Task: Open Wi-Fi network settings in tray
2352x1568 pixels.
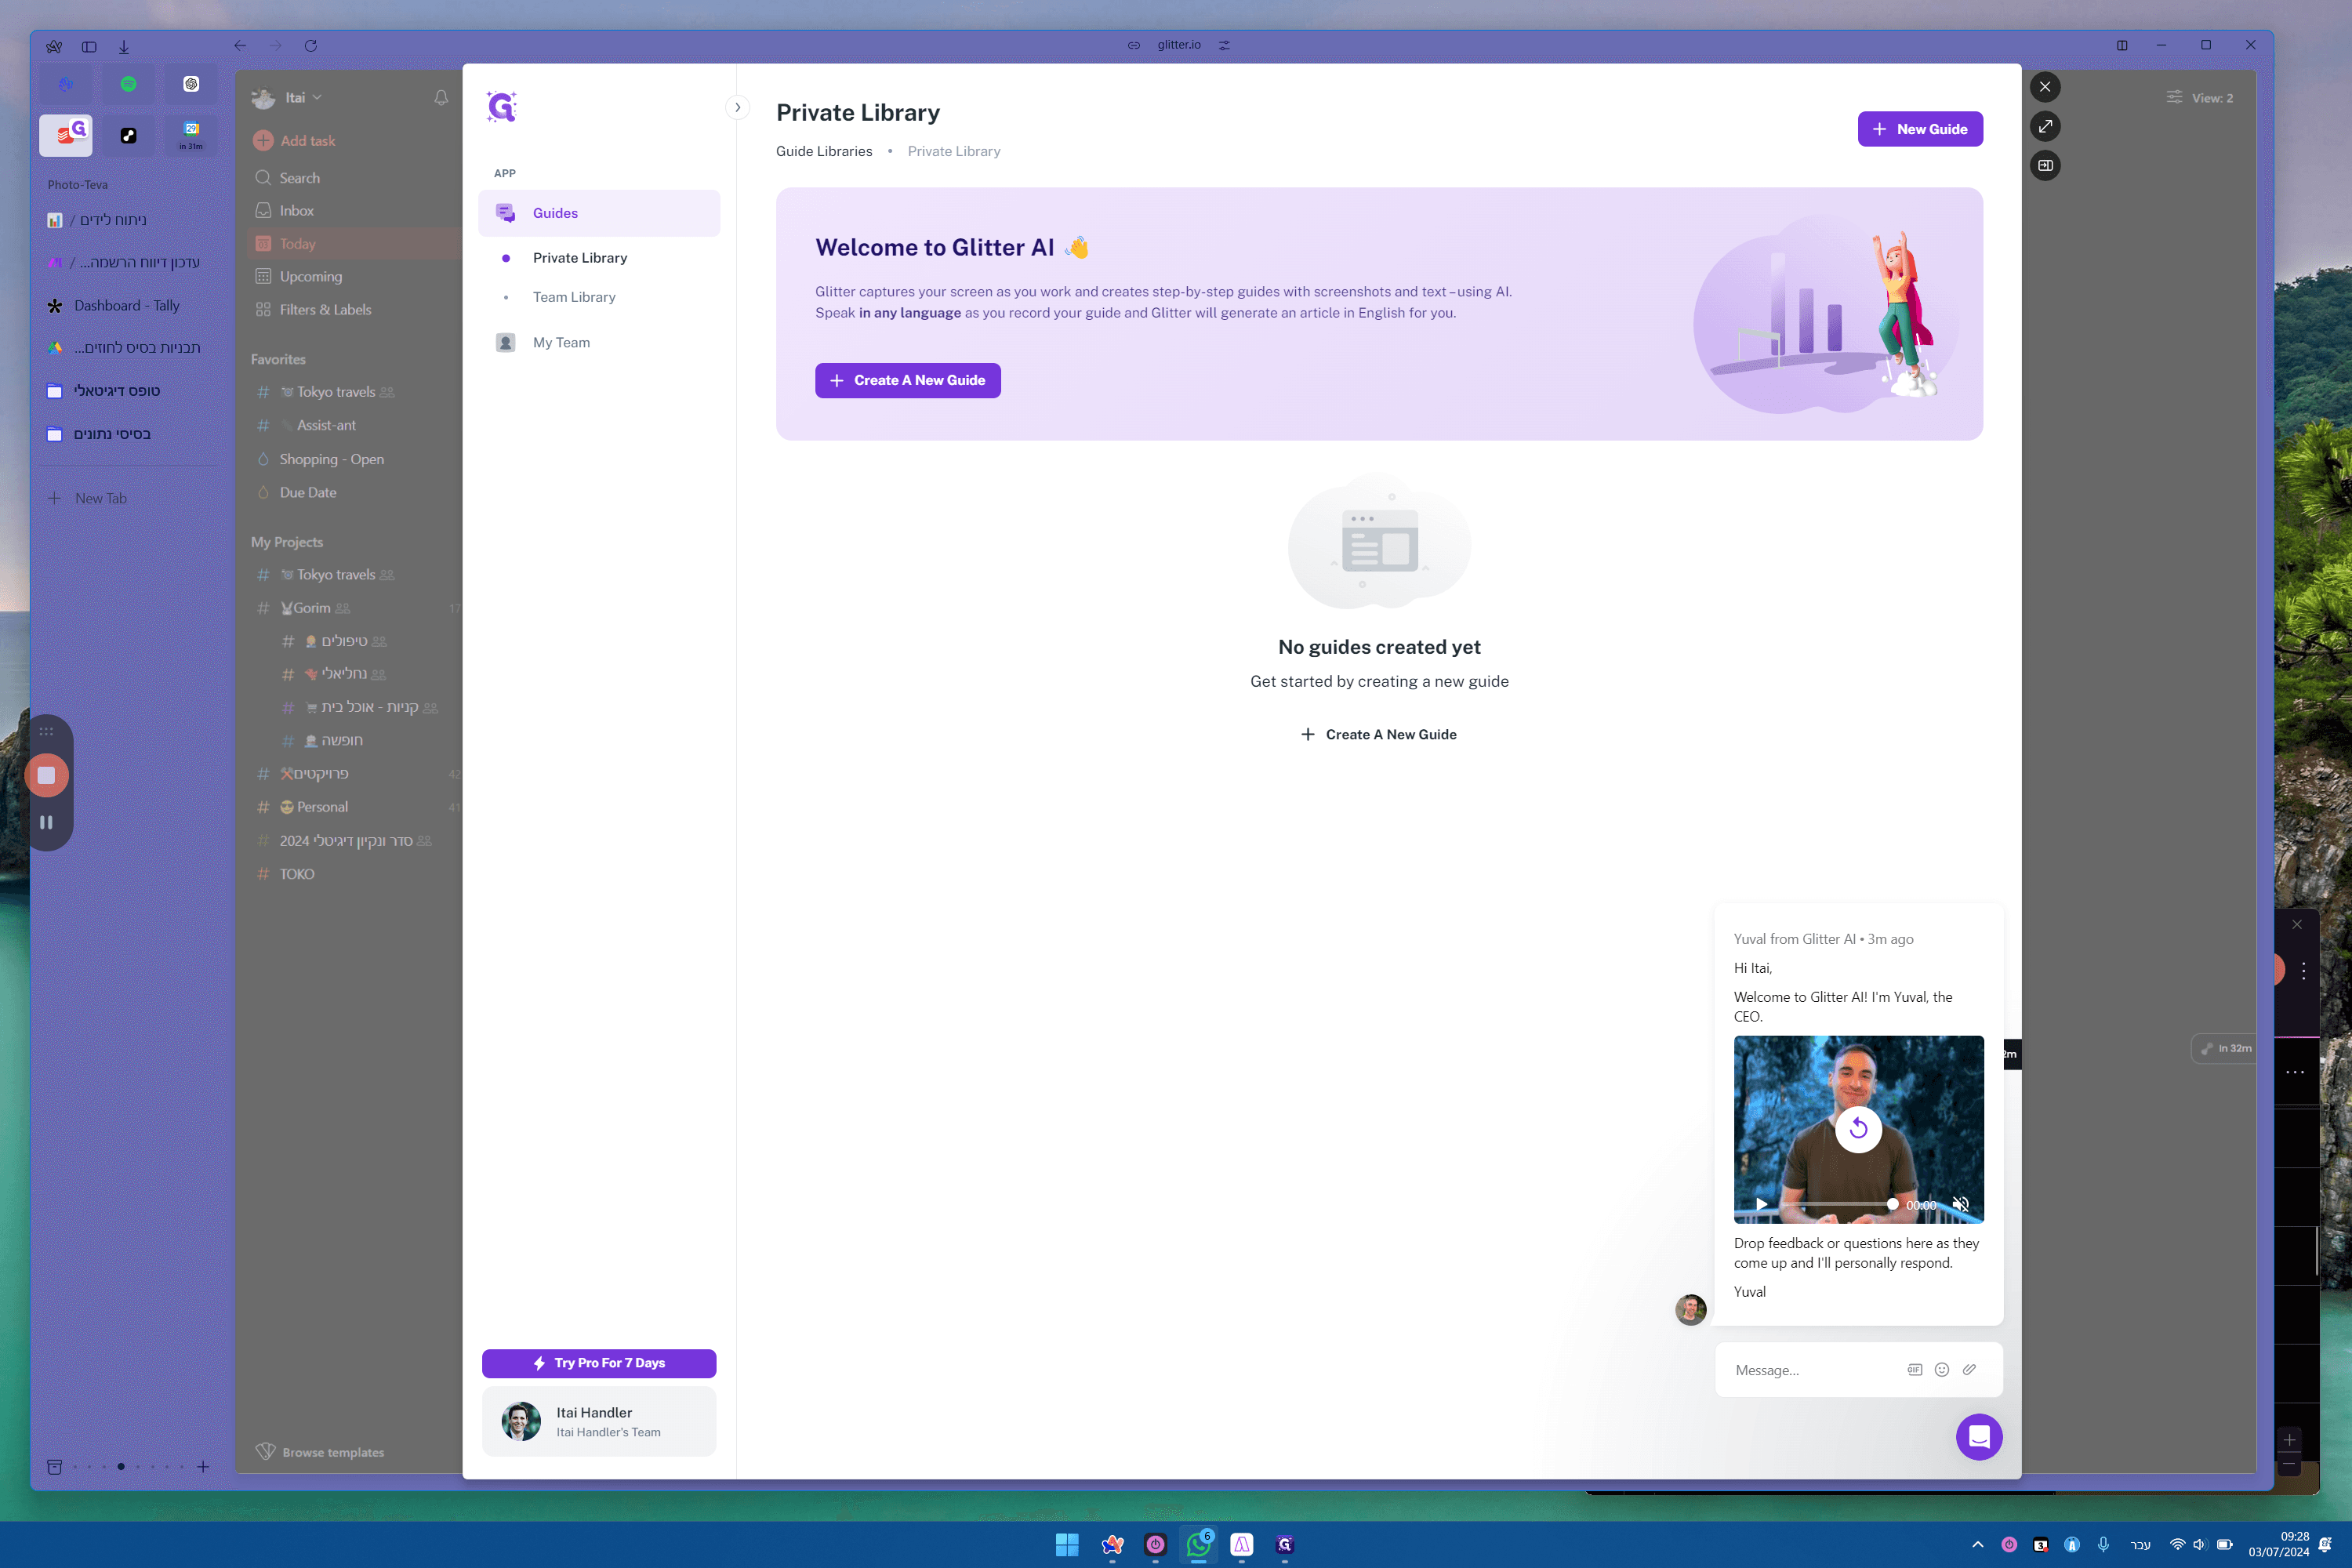Action: (x=2177, y=1545)
